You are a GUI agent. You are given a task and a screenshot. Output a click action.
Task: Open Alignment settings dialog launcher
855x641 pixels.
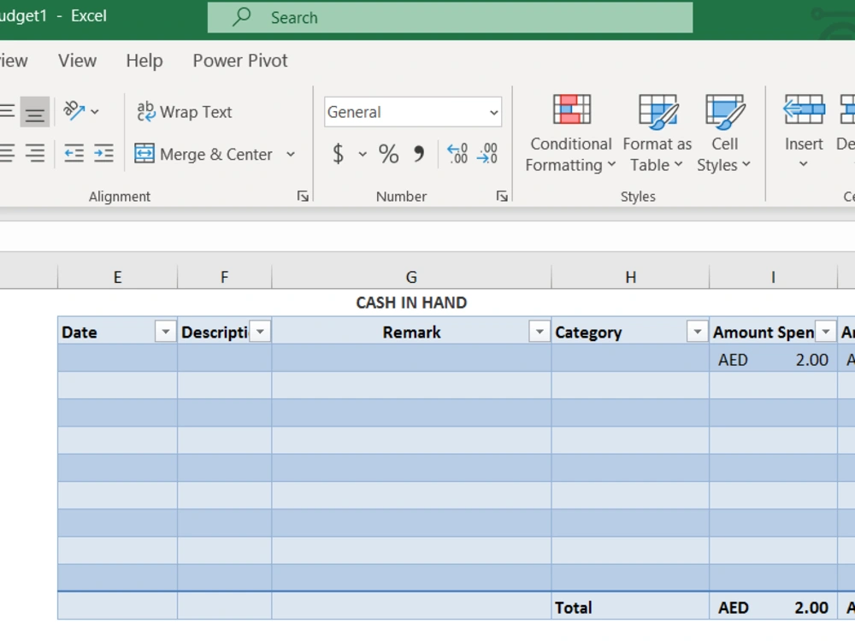(x=303, y=197)
